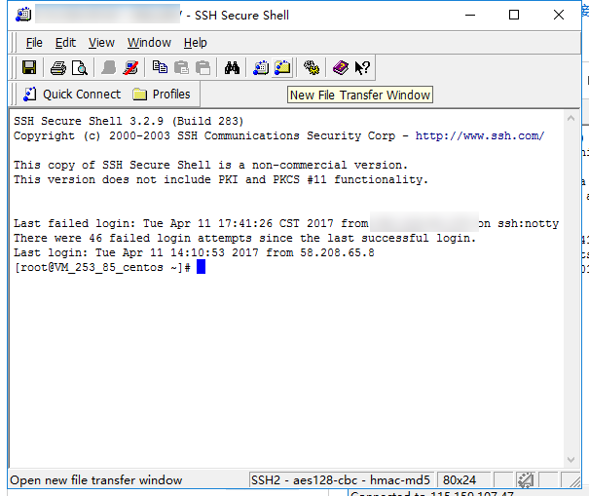
Task: Click the '46 failed login attempts' line
Action: pyautogui.click(x=245, y=238)
